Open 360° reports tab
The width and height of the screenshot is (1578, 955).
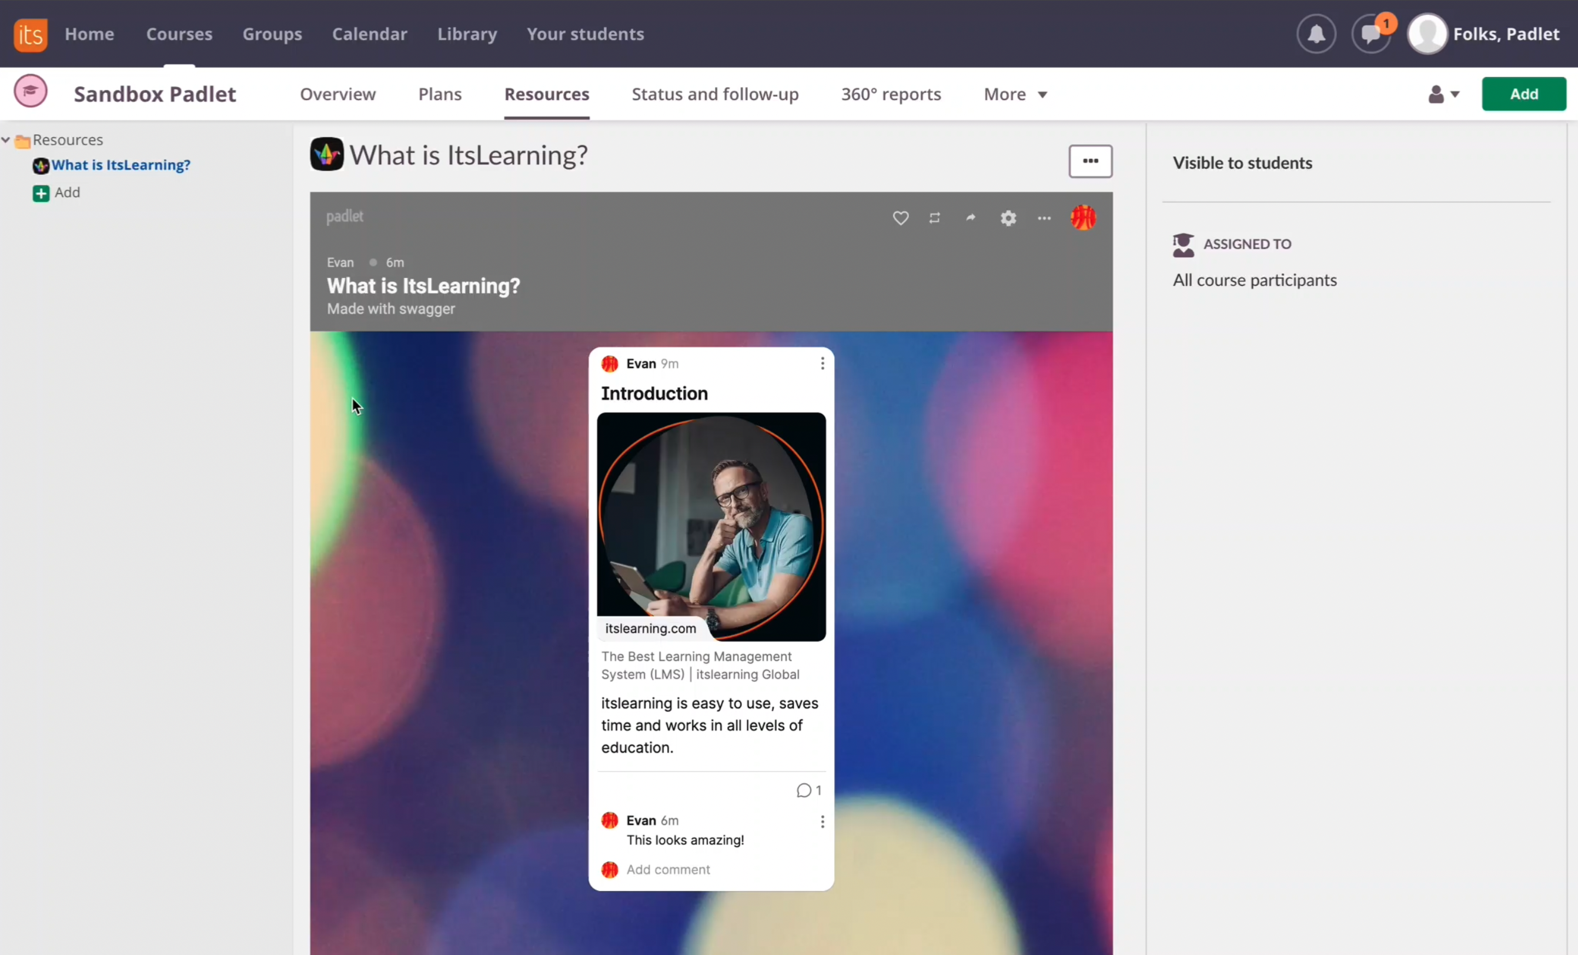coord(891,94)
